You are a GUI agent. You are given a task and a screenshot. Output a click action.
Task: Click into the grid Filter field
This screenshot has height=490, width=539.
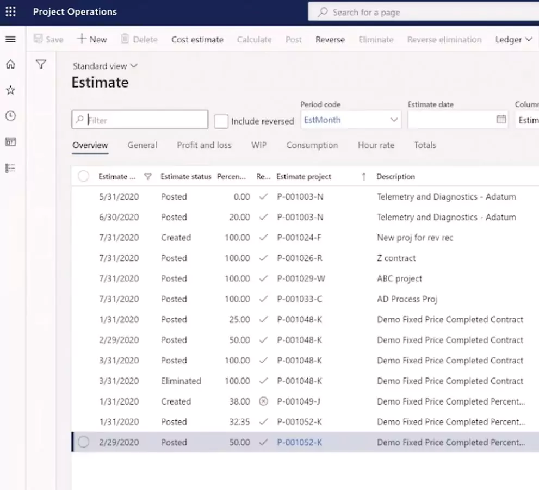144,120
